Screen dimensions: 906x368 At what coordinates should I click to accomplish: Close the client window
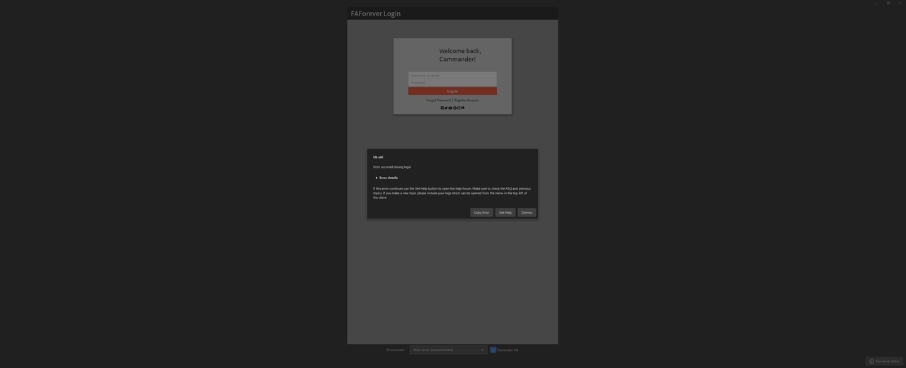pos(900,3)
